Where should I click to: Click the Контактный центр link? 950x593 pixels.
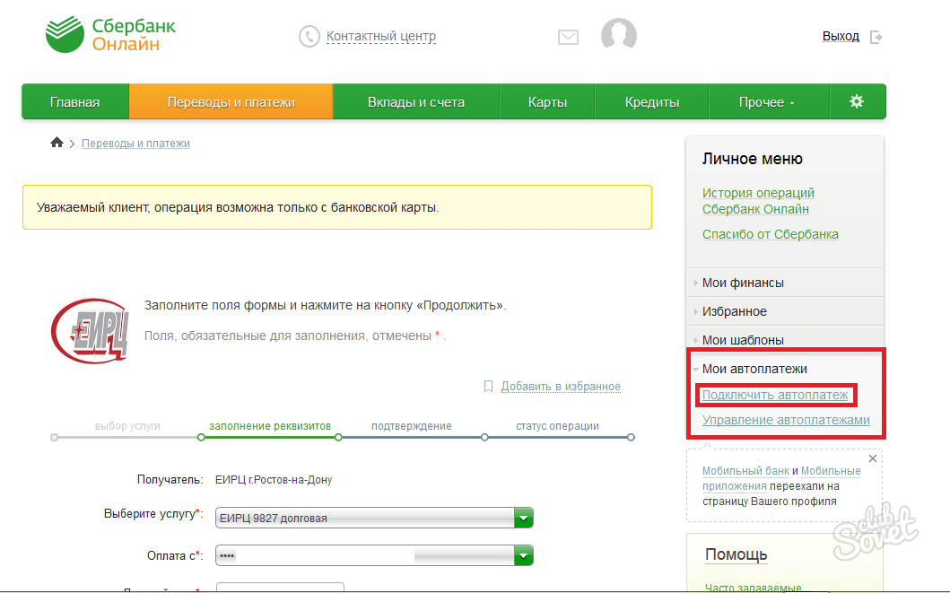click(x=381, y=37)
